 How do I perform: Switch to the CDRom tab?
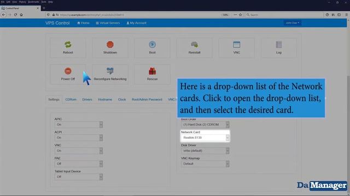click(x=71, y=100)
